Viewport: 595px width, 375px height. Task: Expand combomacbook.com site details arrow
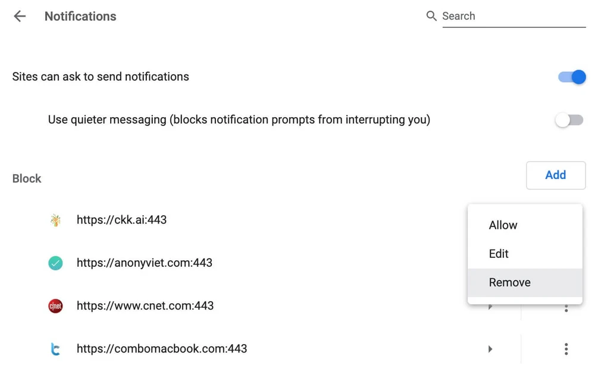coord(490,349)
